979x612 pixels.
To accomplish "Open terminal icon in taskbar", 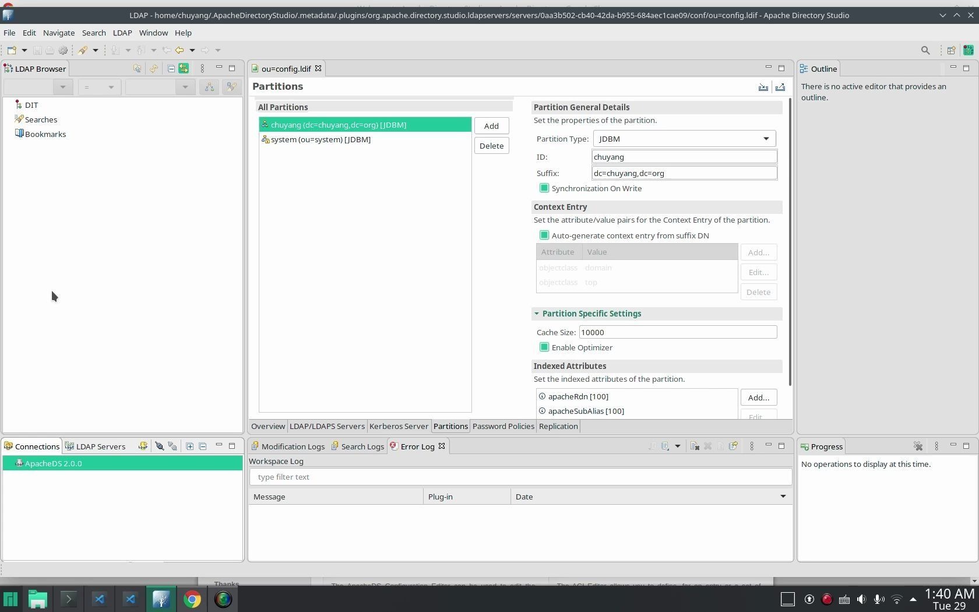I will point(69,599).
